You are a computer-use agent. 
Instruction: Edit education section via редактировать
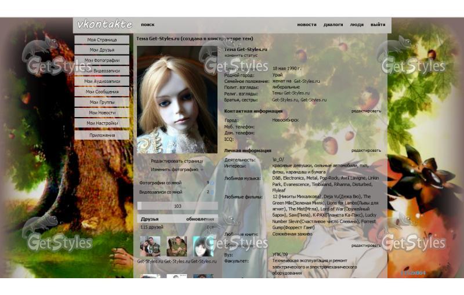[366, 246]
